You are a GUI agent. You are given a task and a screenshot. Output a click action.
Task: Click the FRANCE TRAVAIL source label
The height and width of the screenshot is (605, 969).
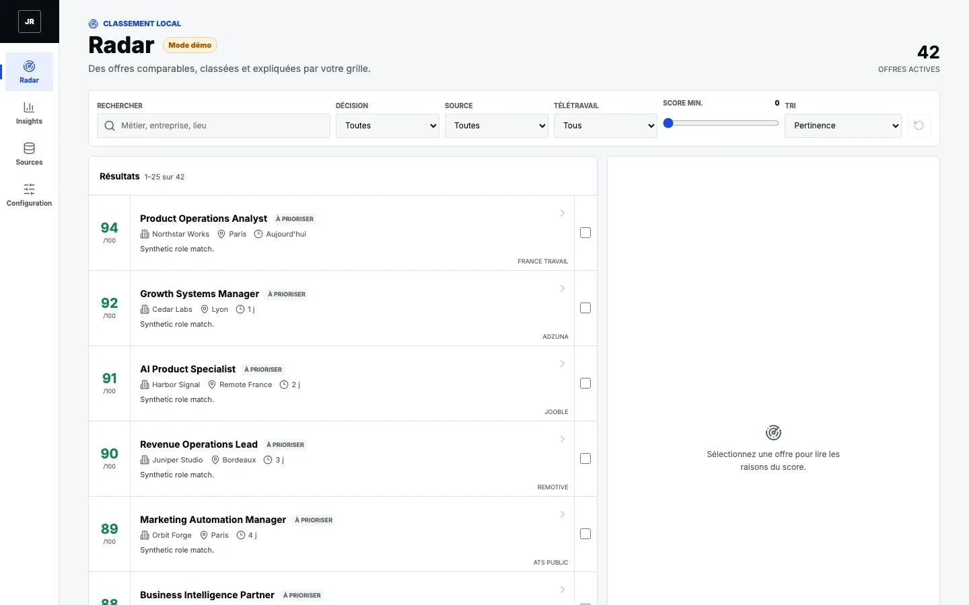543,261
